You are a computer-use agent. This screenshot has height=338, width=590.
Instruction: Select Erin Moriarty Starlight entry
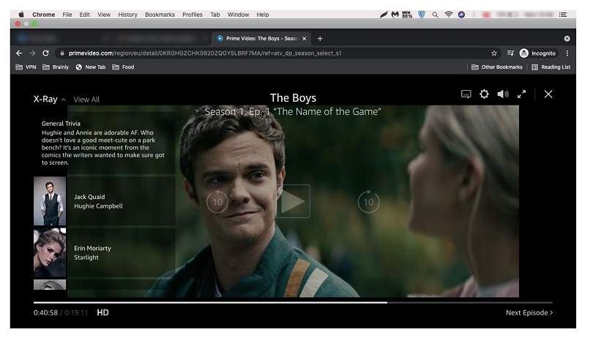click(105, 252)
